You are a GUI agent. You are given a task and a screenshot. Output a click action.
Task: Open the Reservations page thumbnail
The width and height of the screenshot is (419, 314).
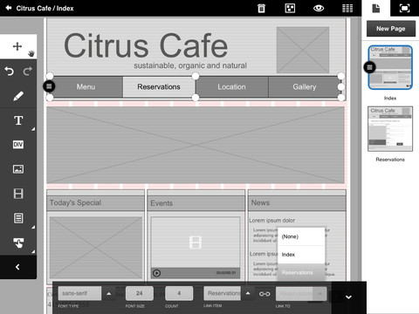click(390, 129)
